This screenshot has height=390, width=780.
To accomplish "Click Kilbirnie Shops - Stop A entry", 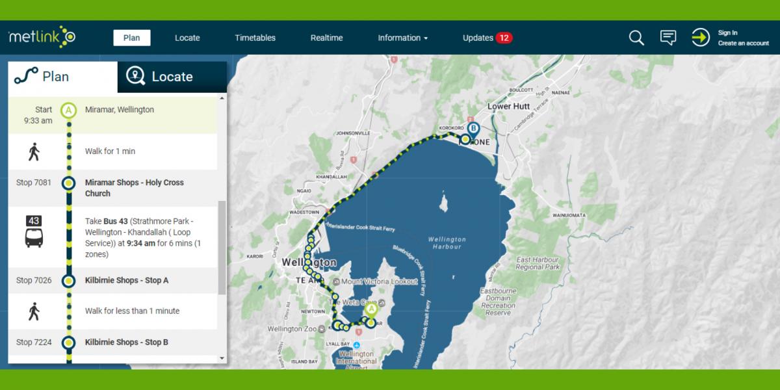I will 127,280.
